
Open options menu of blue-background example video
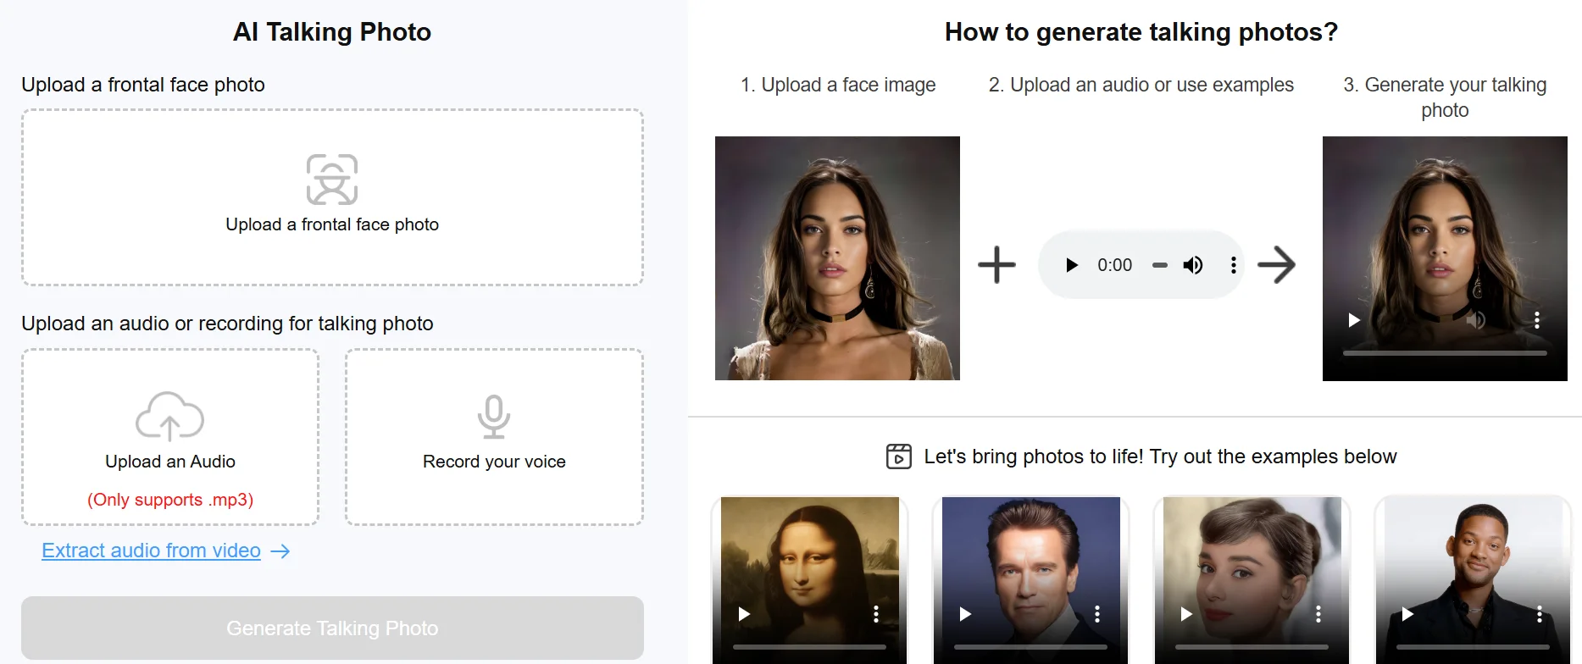[1096, 614]
